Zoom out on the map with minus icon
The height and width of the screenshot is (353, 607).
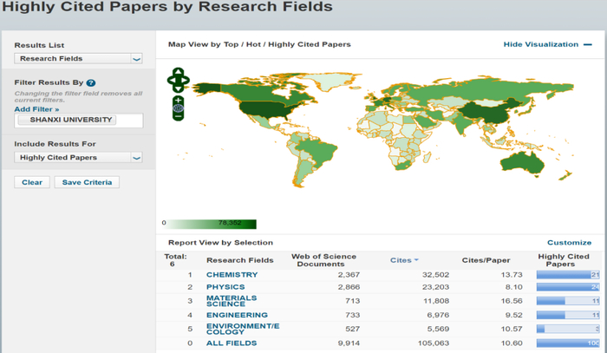[178, 116]
